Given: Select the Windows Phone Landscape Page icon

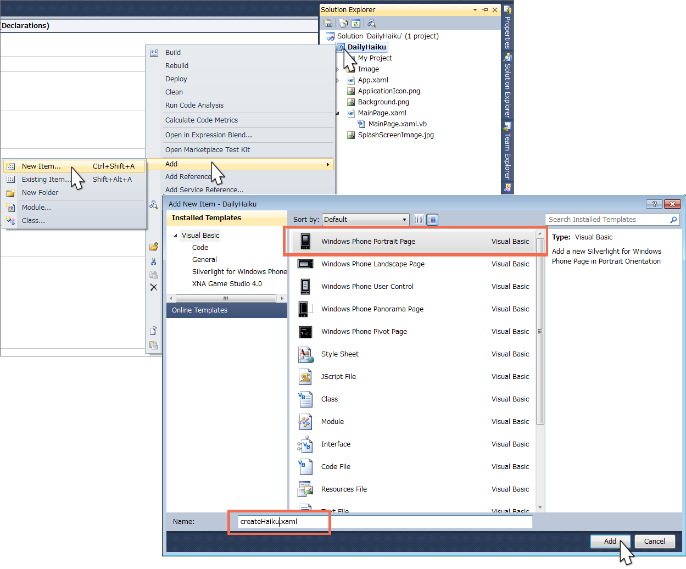Looking at the screenshot, I should coord(305,264).
